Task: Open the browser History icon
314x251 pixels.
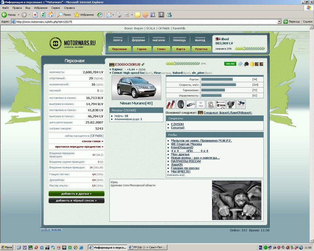Action: point(100,15)
